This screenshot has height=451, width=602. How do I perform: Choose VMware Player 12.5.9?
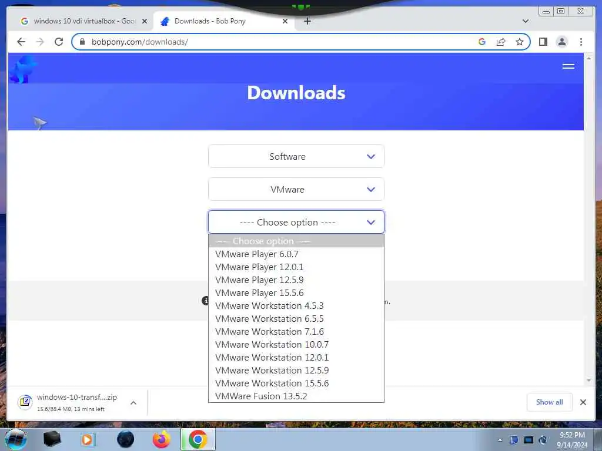click(x=296, y=280)
